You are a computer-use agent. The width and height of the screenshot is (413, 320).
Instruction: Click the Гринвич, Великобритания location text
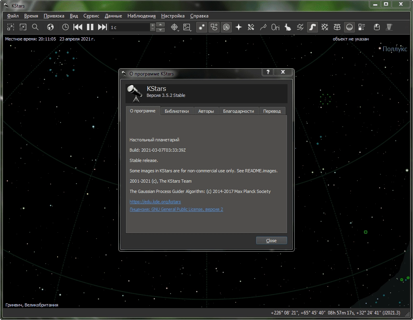[32, 305]
